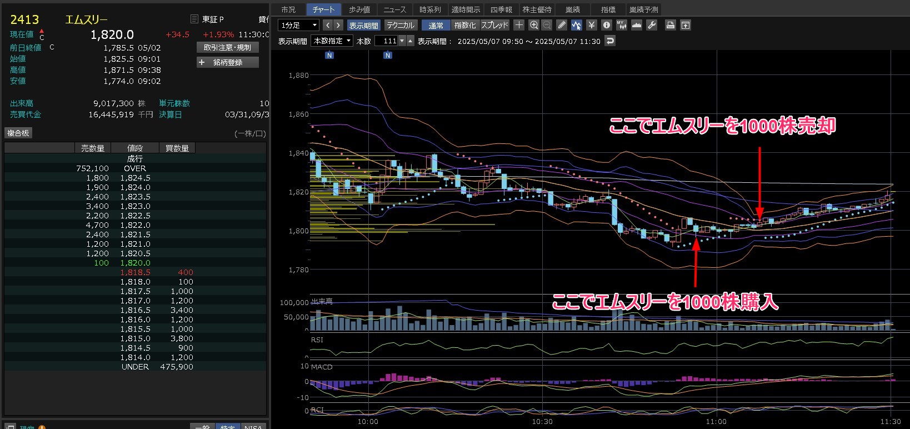The width and height of the screenshot is (910, 429).
Task: Click the area chart style icon
Action: [x=637, y=25]
